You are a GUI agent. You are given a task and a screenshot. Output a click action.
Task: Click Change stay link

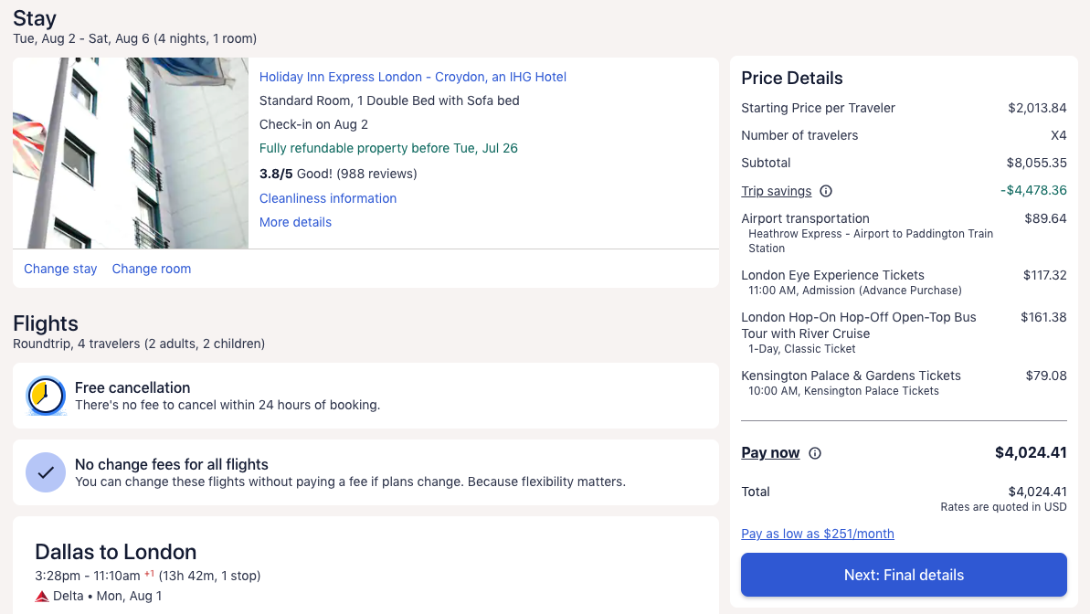tap(60, 270)
